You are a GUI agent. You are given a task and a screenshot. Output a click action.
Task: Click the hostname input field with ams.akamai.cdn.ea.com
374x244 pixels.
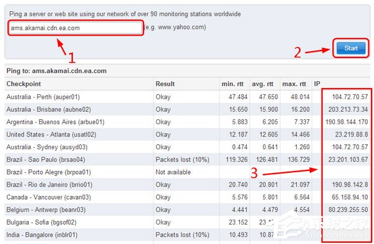[x=75, y=28]
